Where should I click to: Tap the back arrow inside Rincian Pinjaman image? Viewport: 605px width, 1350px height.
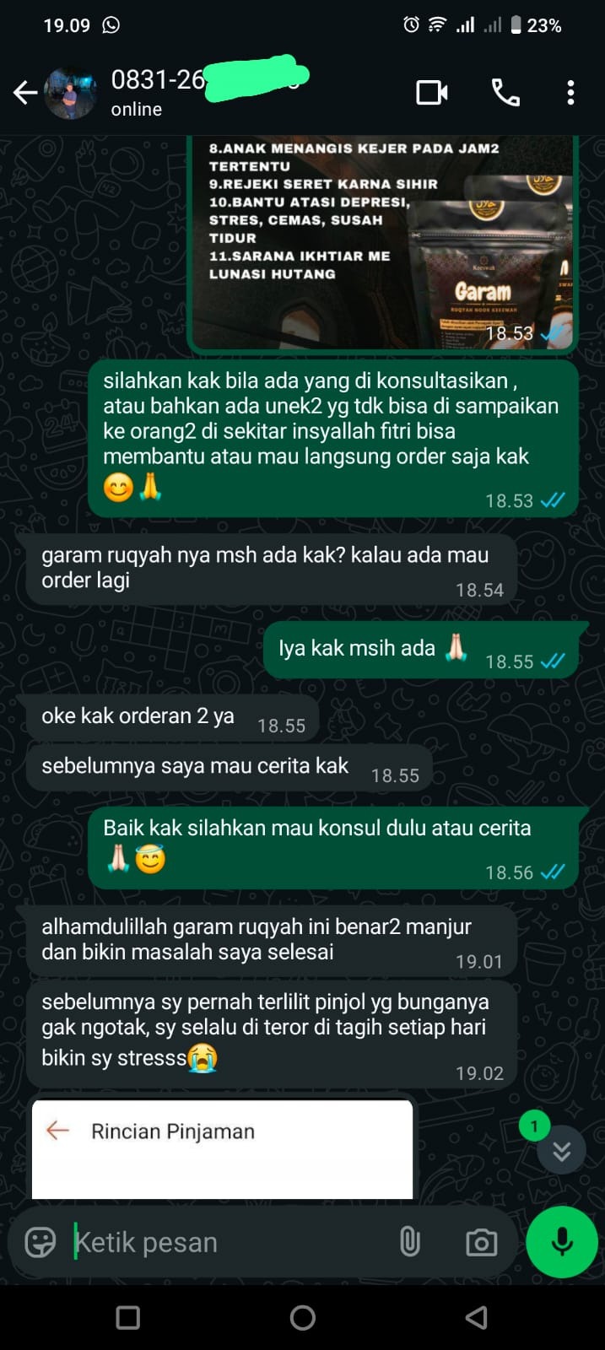pos(57,1131)
